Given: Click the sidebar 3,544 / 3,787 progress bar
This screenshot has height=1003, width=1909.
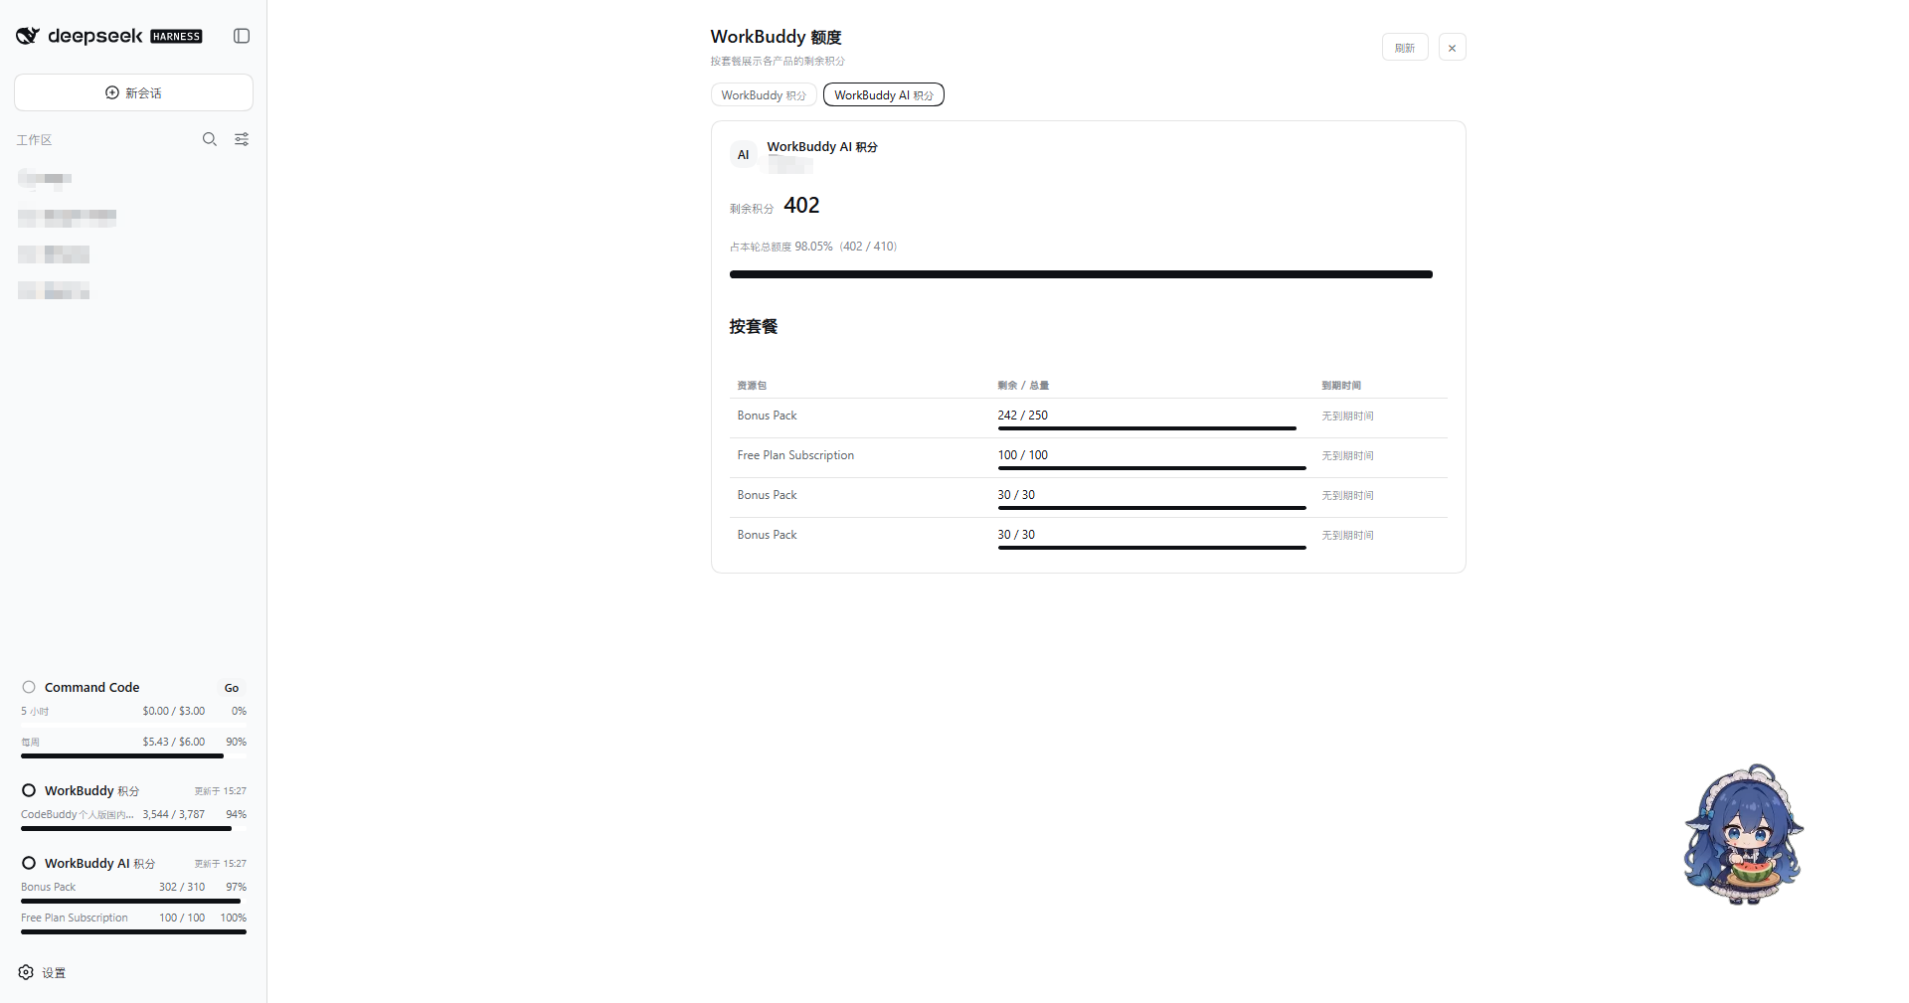Looking at the screenshot, I should 133,829.
